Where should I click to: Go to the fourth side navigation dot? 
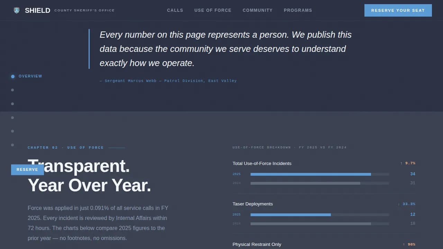(x=12, y=118)
